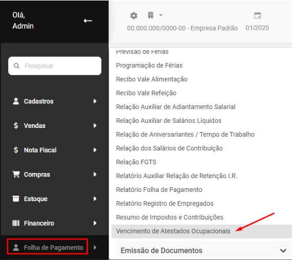Click the Estoque box icon
The height and width of the screenshot is (260, 293).
click(16, 199)
